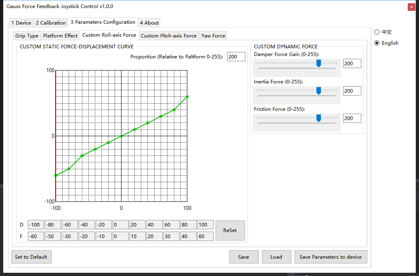Click the Inertia Force value field
Viewport: 419px width, 276px height.
coord(352,91)
